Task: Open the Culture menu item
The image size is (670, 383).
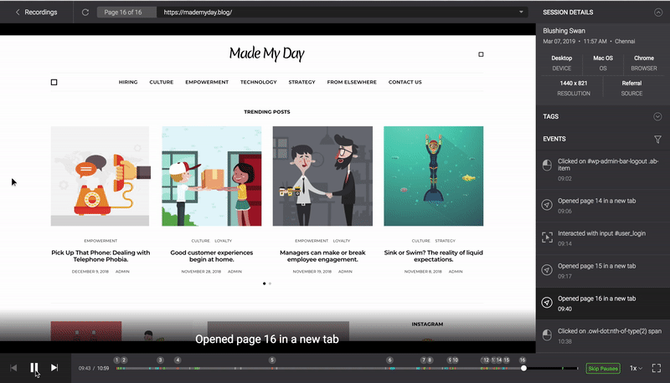Action: [162, 82]
